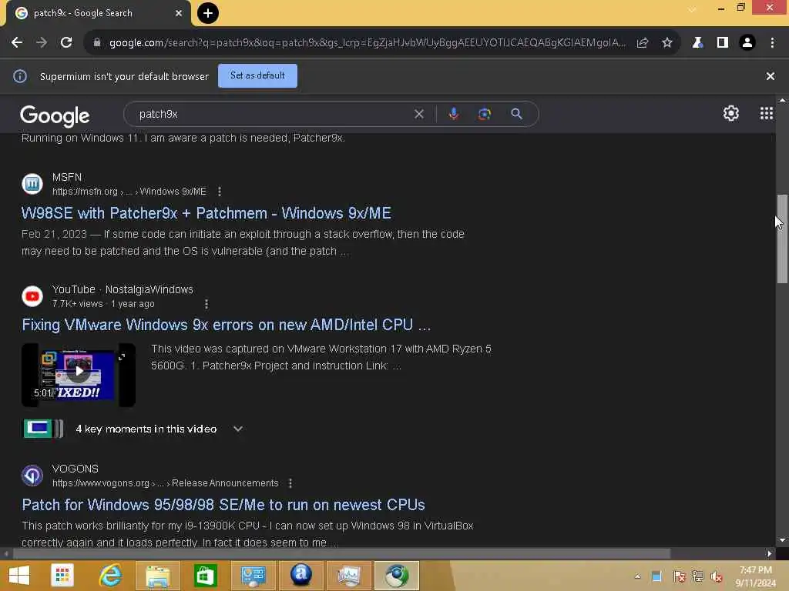Click the forward navigation arrow
This screenshot has width=789, height=591.
pos(42,43)
